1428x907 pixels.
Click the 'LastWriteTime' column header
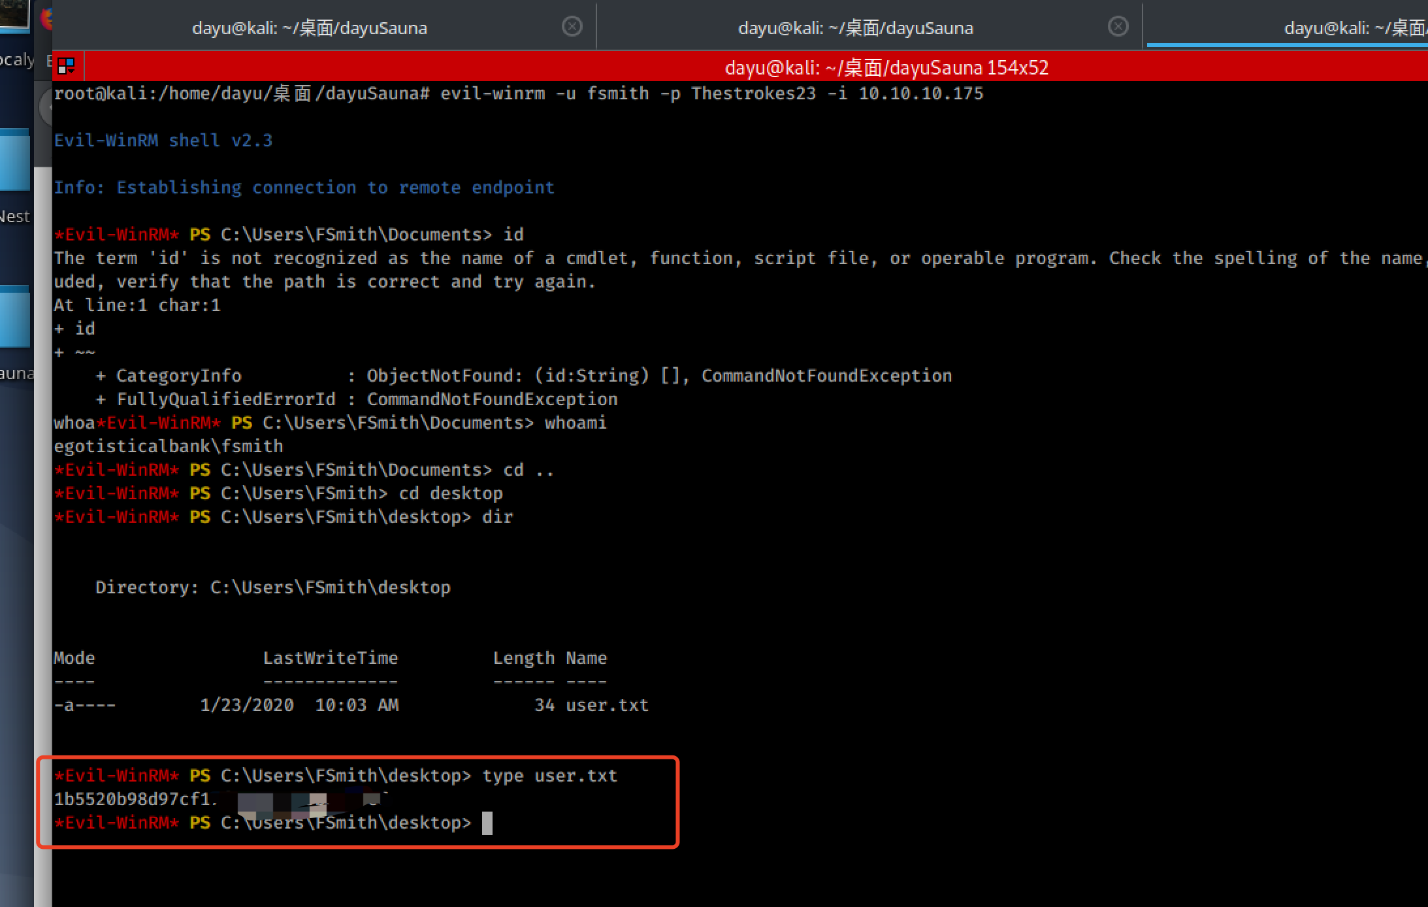coord(331,658)
